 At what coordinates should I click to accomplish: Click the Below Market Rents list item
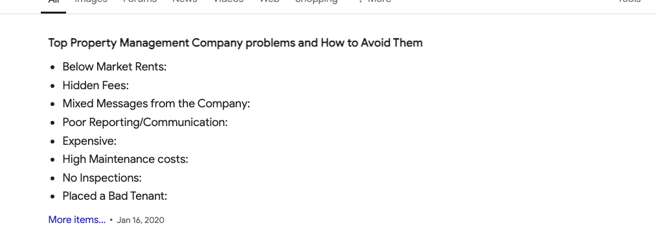115,67
